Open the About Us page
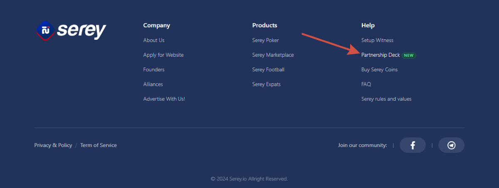The width and height of the screenshot is (499, 188). click(x=154, y=40)
